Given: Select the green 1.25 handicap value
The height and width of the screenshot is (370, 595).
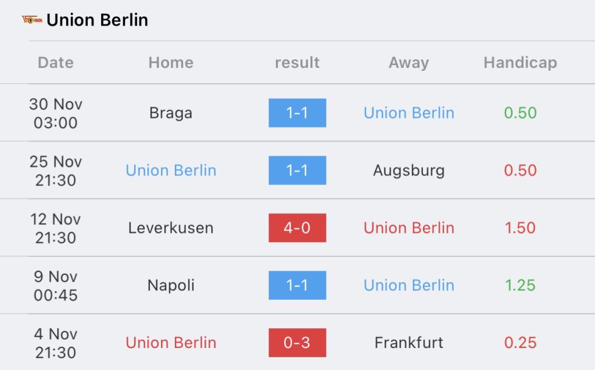Looking at the screenshot, I should 520,285.
